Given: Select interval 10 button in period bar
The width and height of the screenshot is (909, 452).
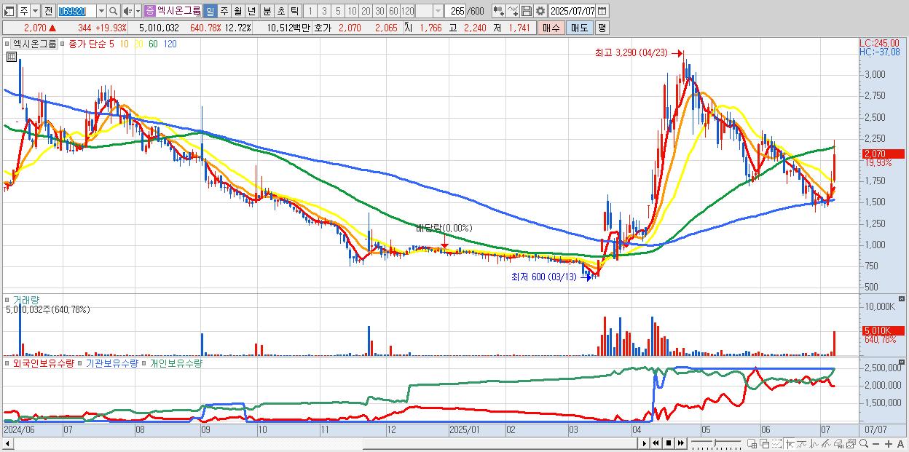Looking at the screenshot, I should click(352, 11).
